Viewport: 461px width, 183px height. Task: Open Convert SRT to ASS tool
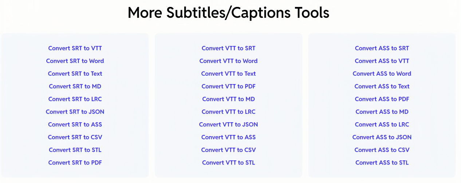pyautogui.click(x=75, y=124)
